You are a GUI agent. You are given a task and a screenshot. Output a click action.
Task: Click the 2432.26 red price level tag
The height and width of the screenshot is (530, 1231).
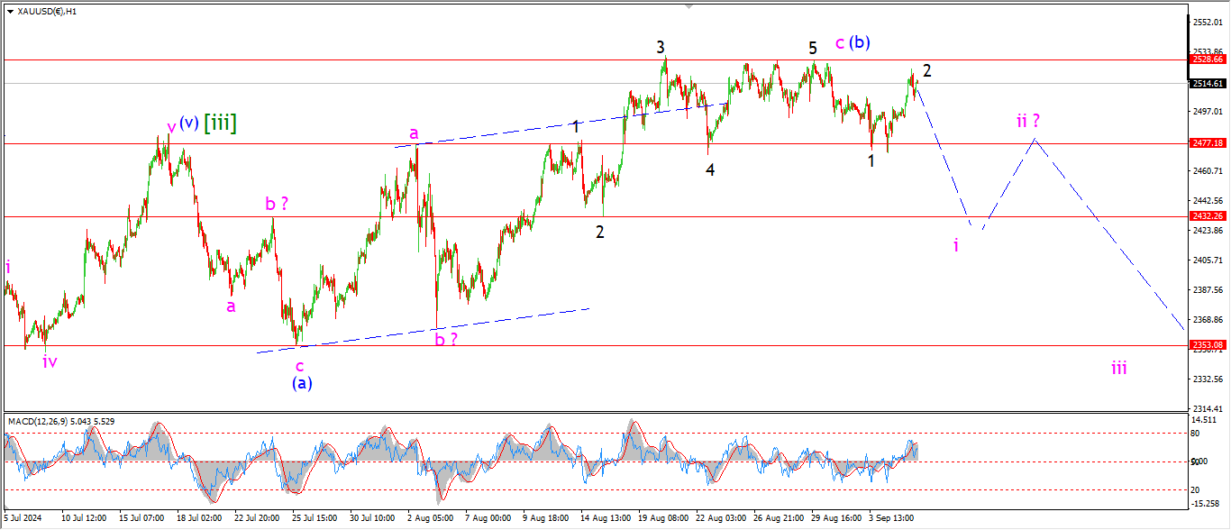pyautogui.click(x=1207, y=216)
